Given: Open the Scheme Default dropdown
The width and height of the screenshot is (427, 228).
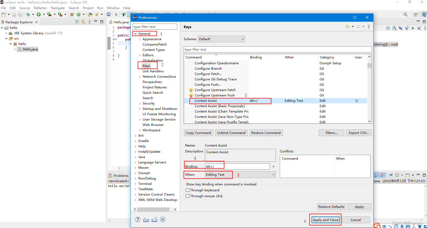Looking at the screenshot, I should [222, 39].
